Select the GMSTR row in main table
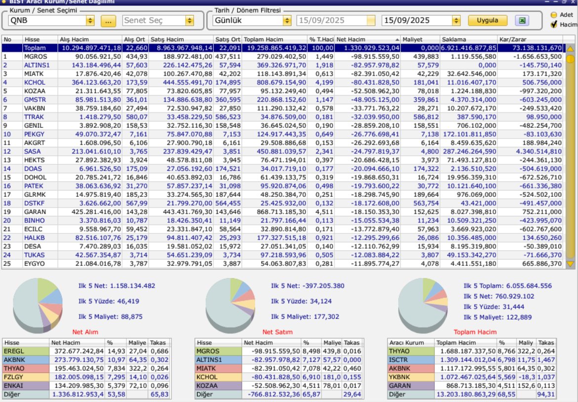 pyautogui.click(x=283, y=100)
